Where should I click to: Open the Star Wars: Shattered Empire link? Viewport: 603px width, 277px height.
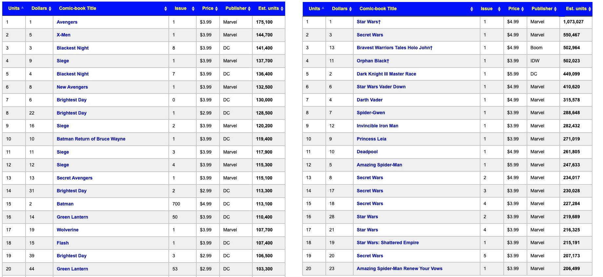pyautogui.click(x=387, y=243)
